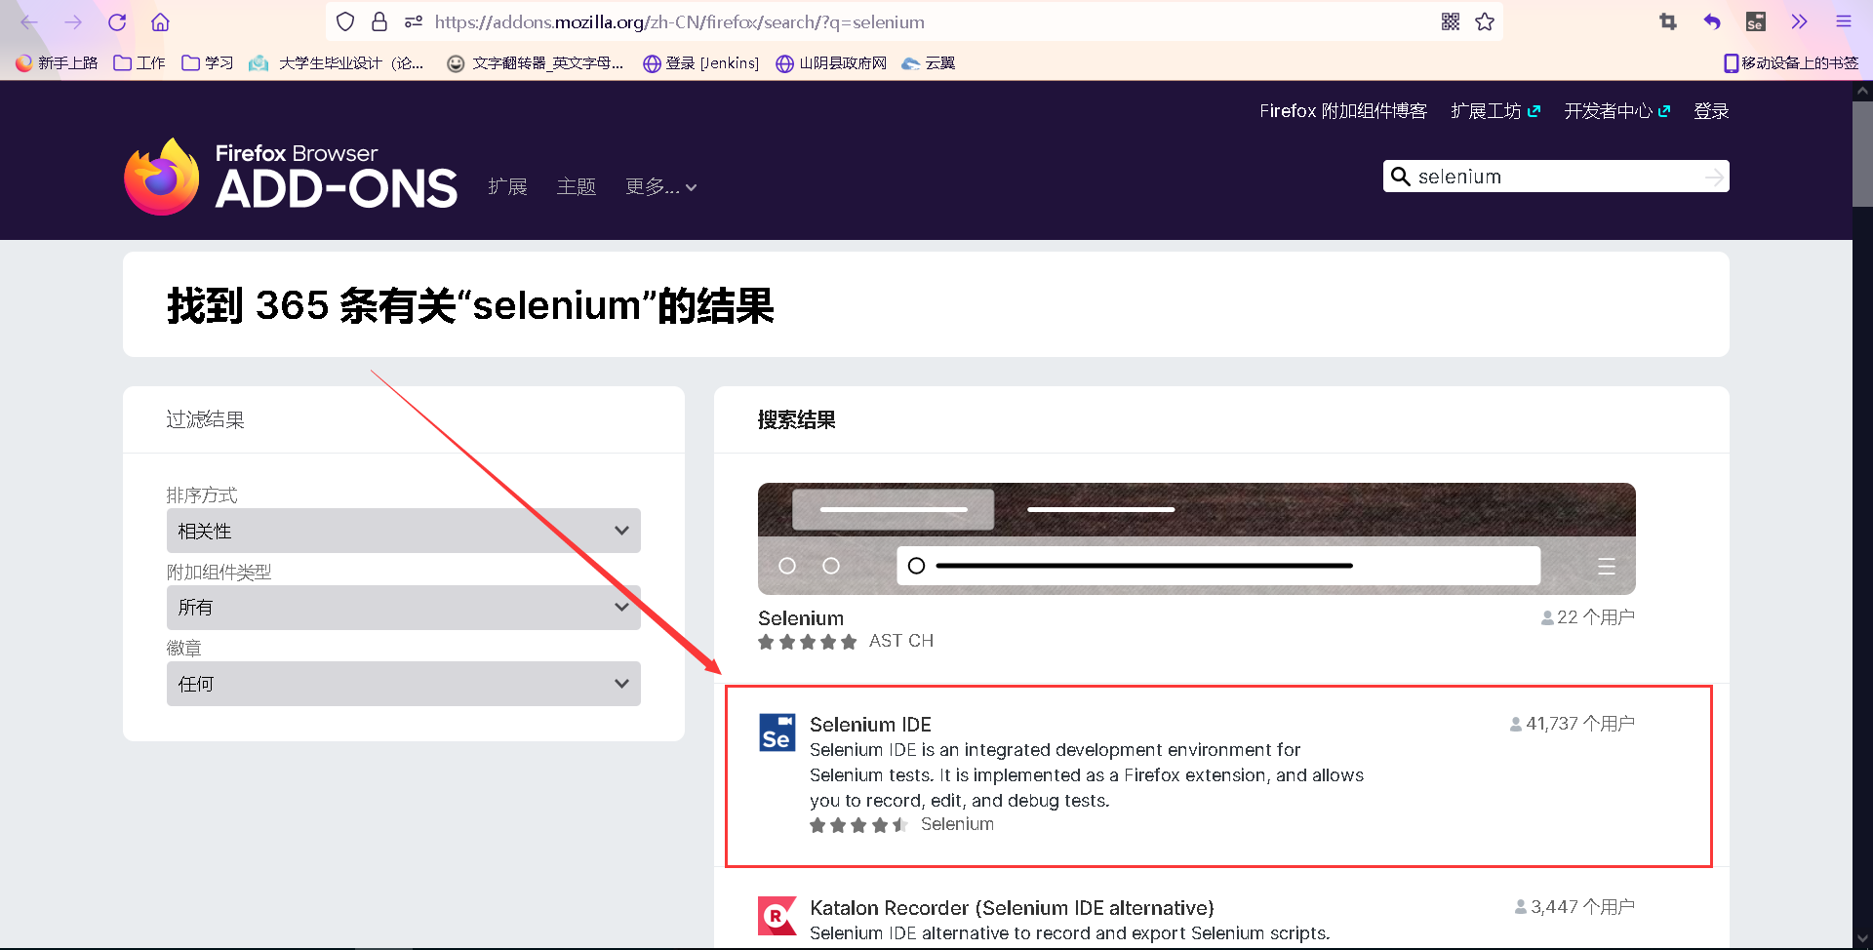Click the tracking protection shield icon
Viewport: 1873px width, 950px height.
[x=344, y=21]
